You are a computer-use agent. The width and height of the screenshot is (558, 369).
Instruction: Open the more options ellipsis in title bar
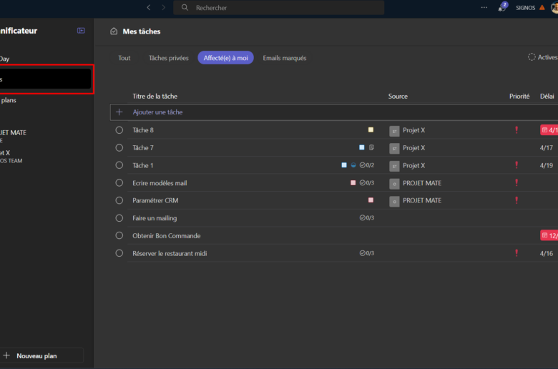[484, 8]
